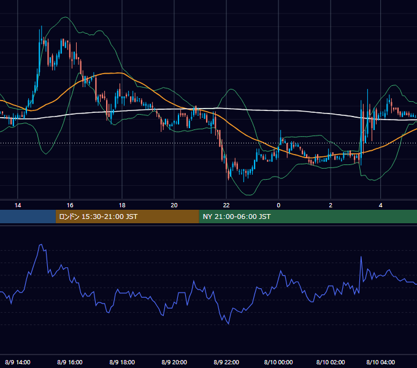Click the 8/9 14:00 date label
Image resolution: width=417 pixels, height=368 pixels.
tap(18, 362)
